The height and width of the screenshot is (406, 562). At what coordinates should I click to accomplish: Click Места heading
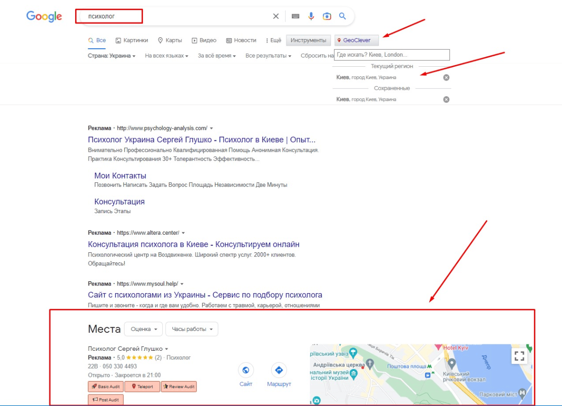click(x=104, y=329)
